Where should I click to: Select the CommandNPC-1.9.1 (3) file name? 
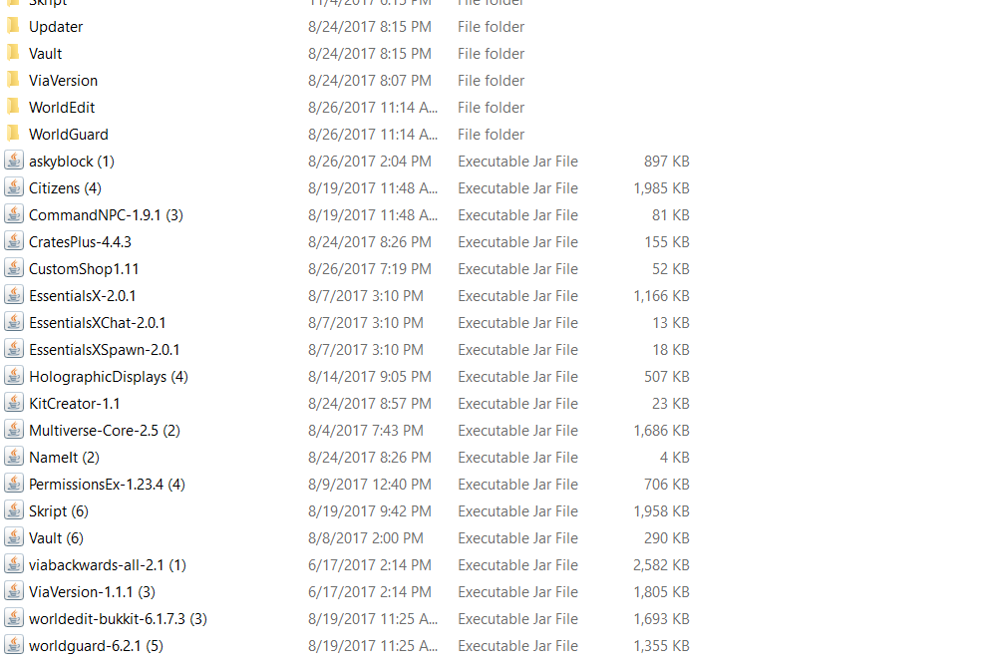pyautogui.click(x=107, y=215)
